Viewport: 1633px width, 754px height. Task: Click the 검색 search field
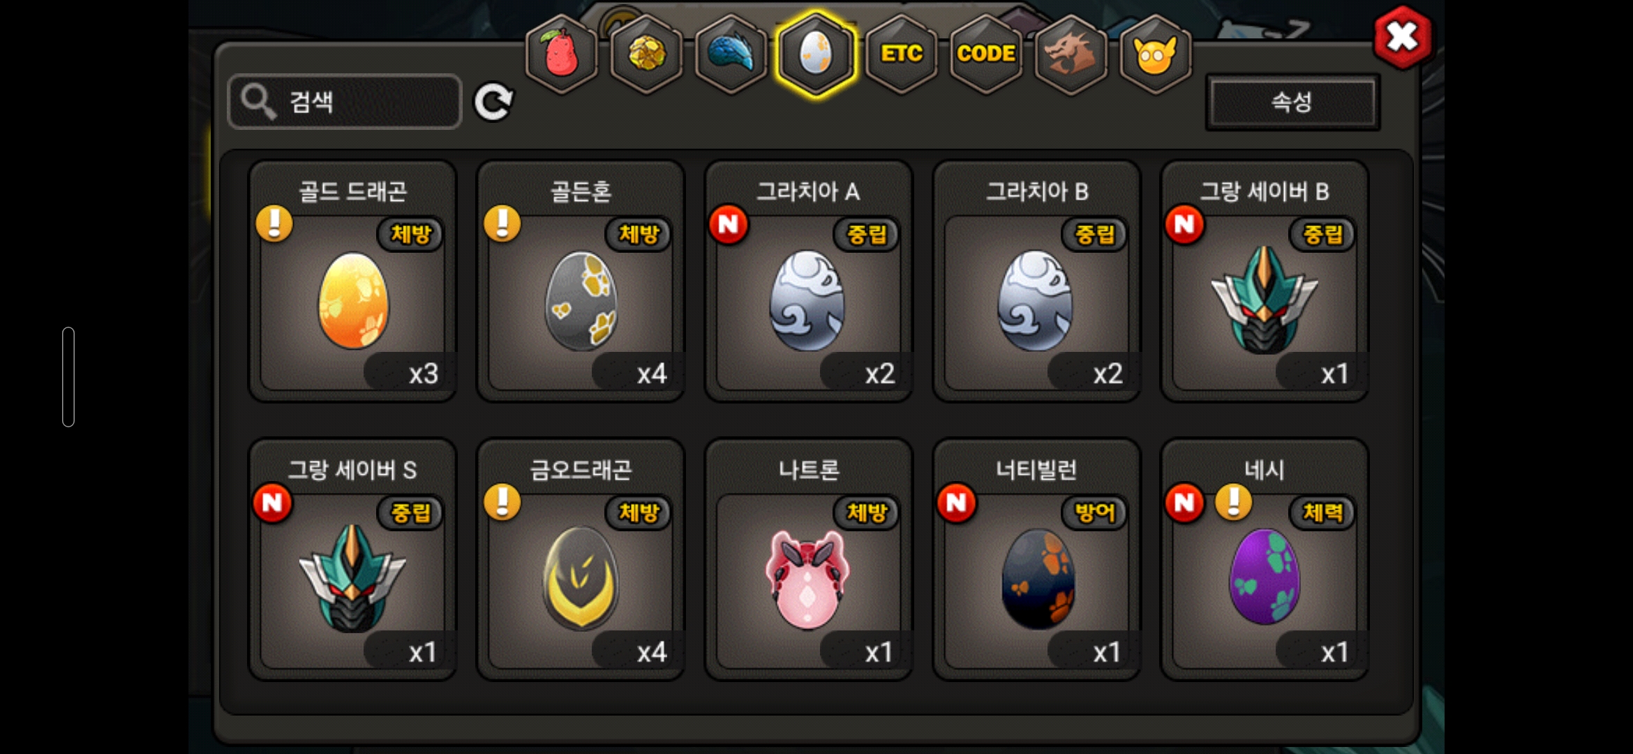345,102
